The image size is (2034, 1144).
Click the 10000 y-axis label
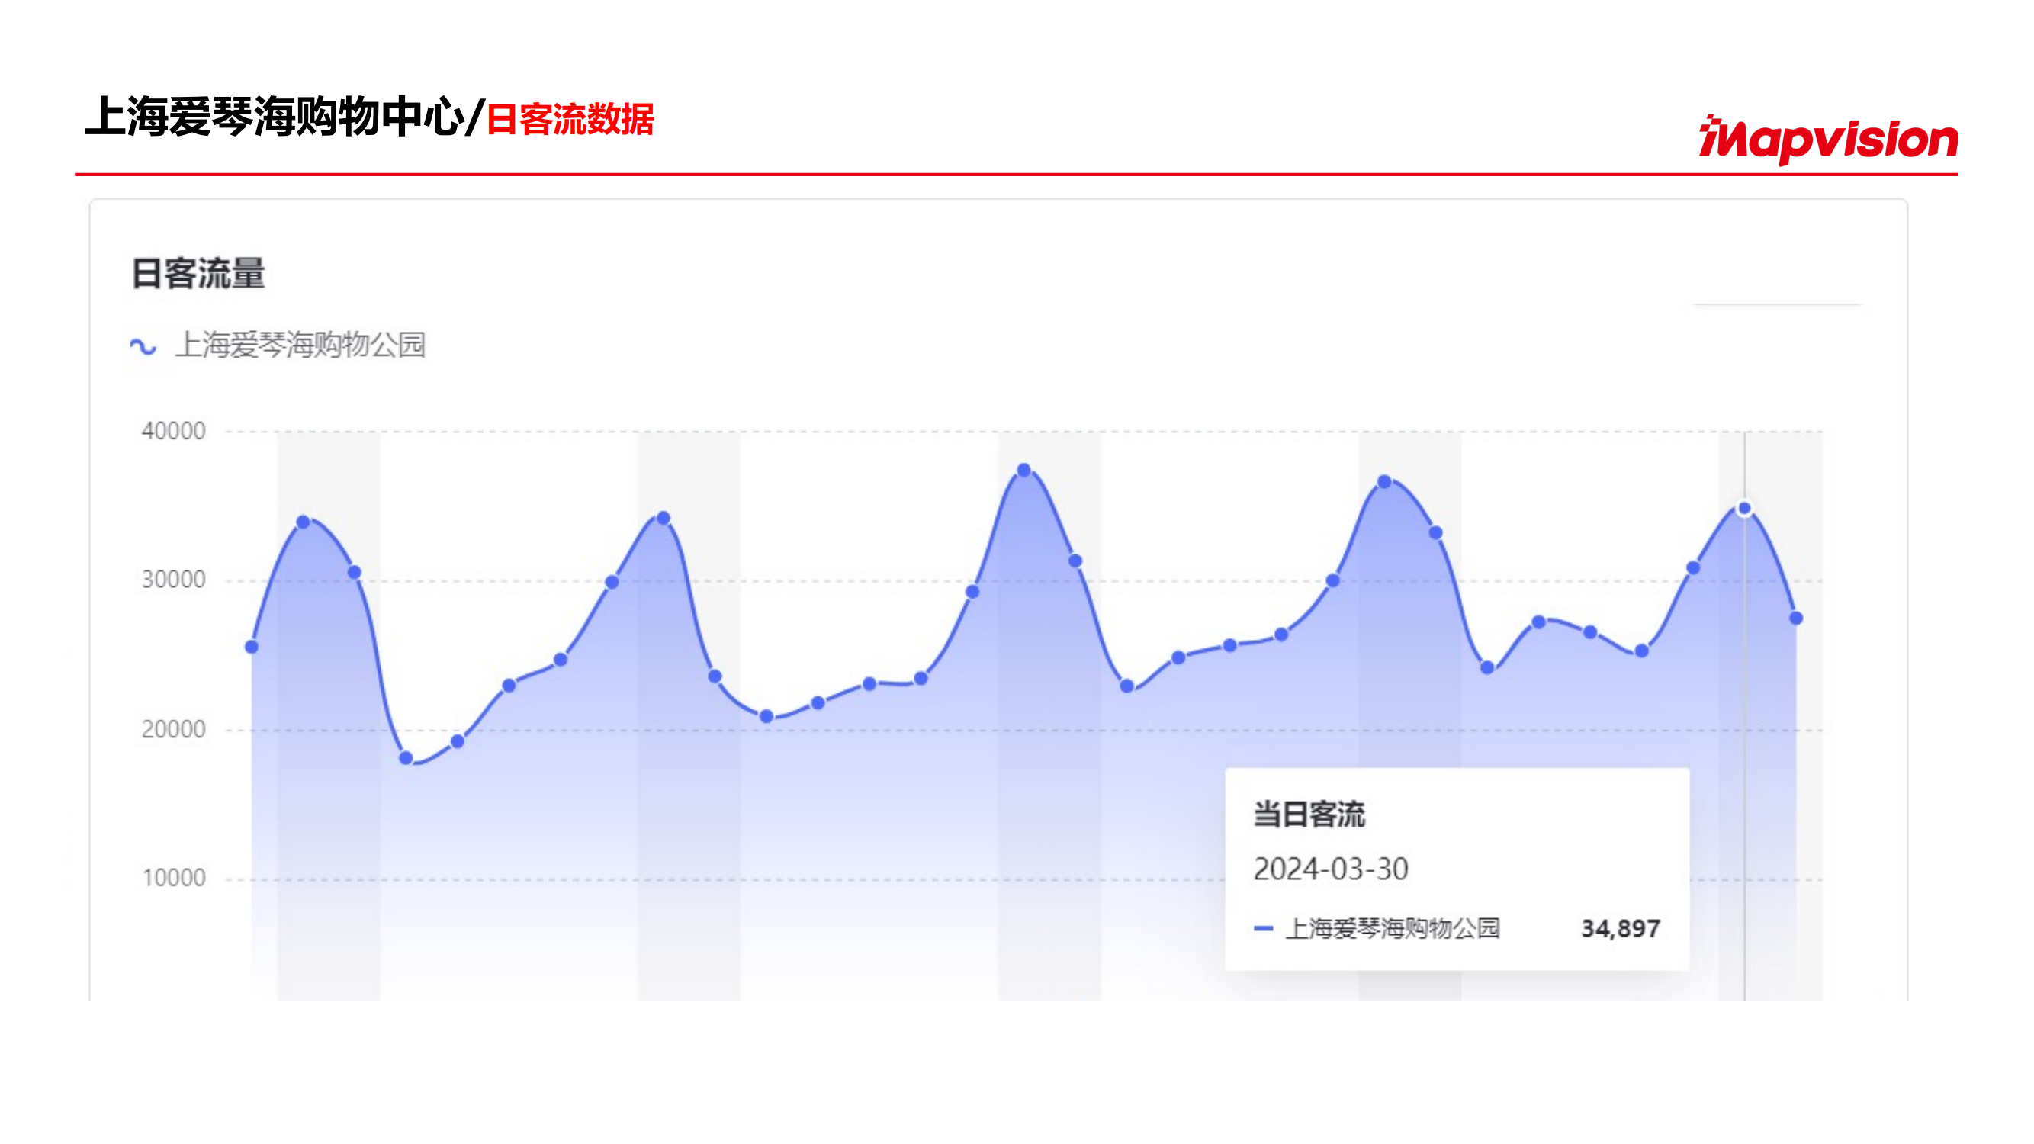174,877
